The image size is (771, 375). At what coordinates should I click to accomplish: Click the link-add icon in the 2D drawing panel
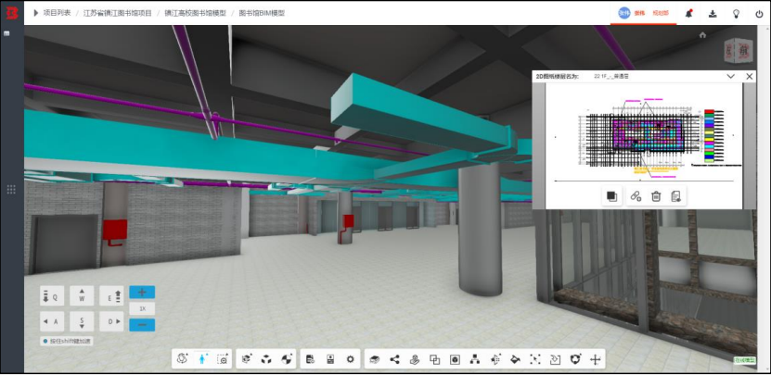[636, 196]
